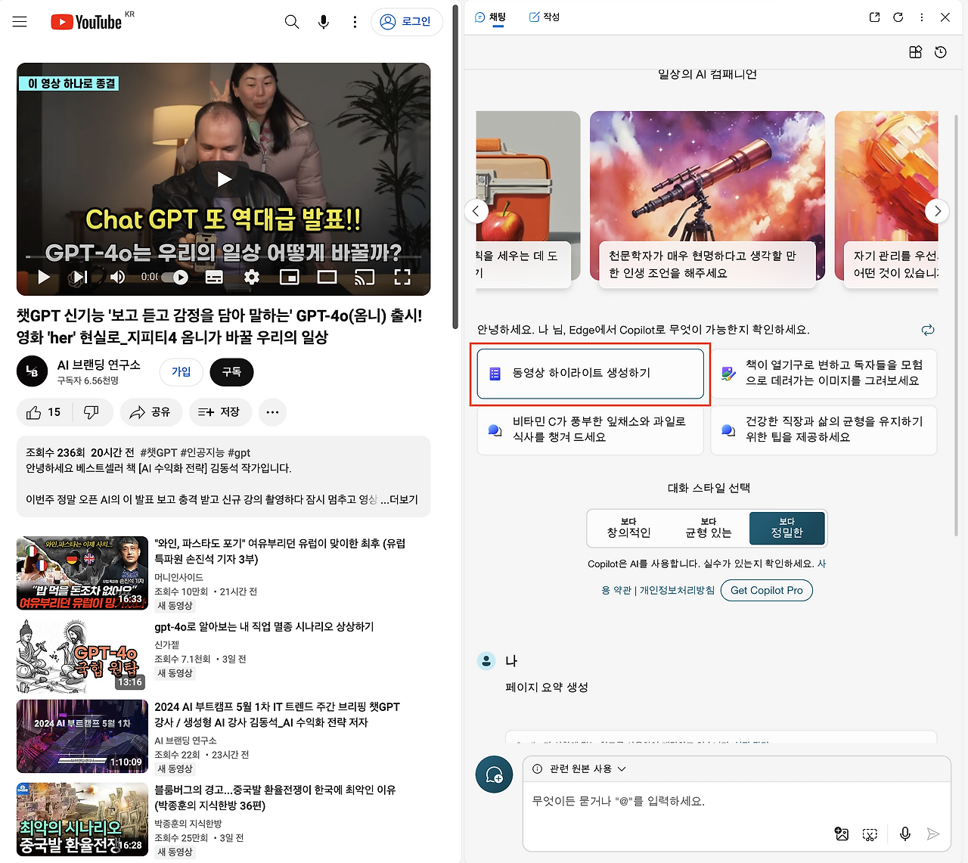Refresh the Copilot prompt suggestions
The image size is (968, 863).
[x=928, y=330]
